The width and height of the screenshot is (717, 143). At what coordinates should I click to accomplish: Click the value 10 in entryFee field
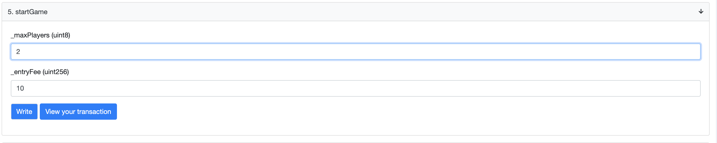20,89
